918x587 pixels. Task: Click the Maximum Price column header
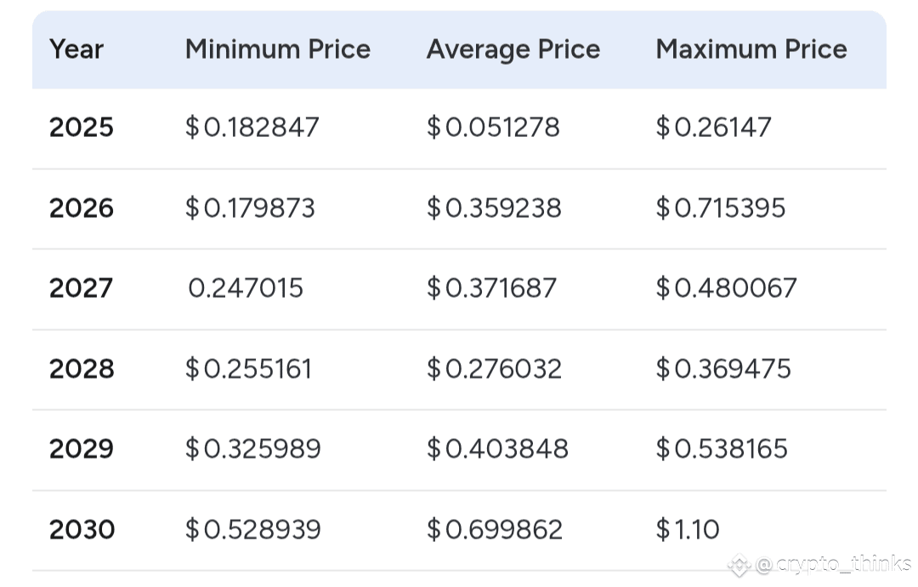751,49
